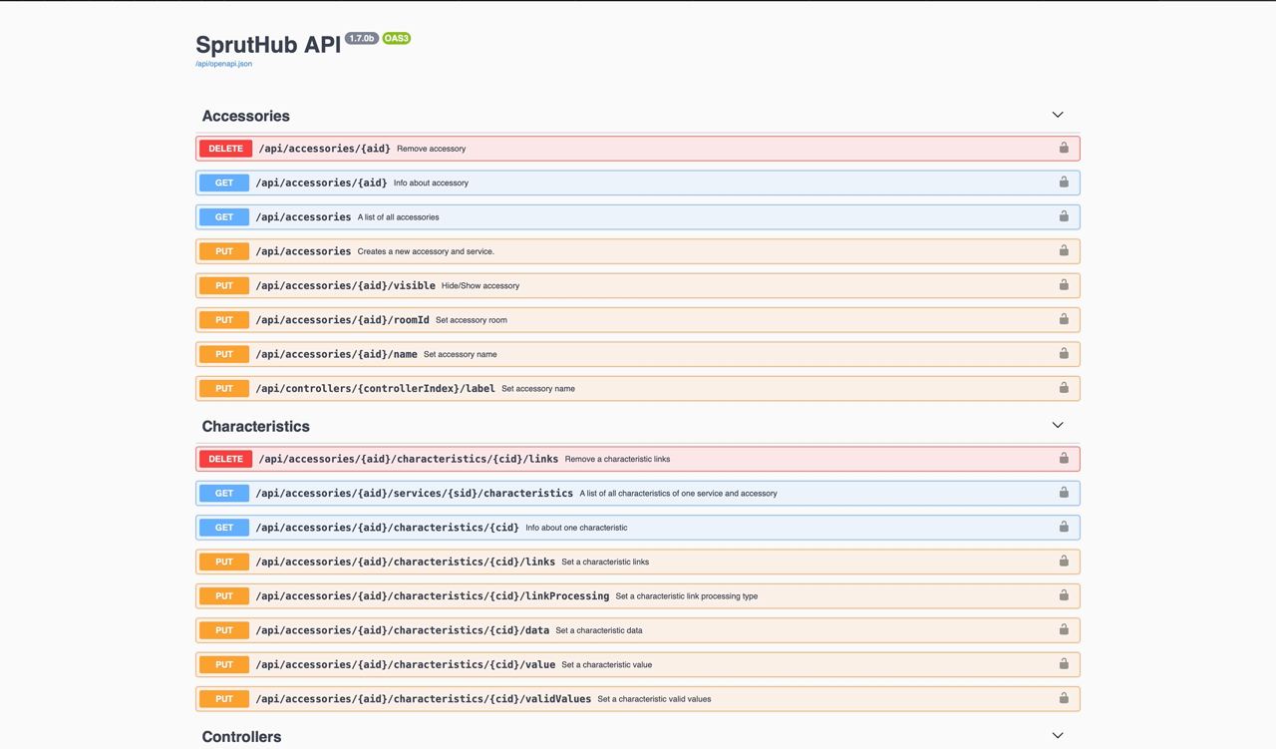Click lock icon for 'Creates a new accessory and service'

point(1064,250)
